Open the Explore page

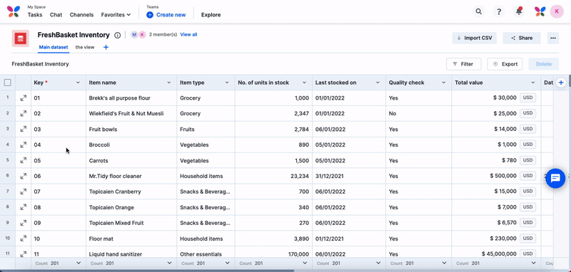211,15
